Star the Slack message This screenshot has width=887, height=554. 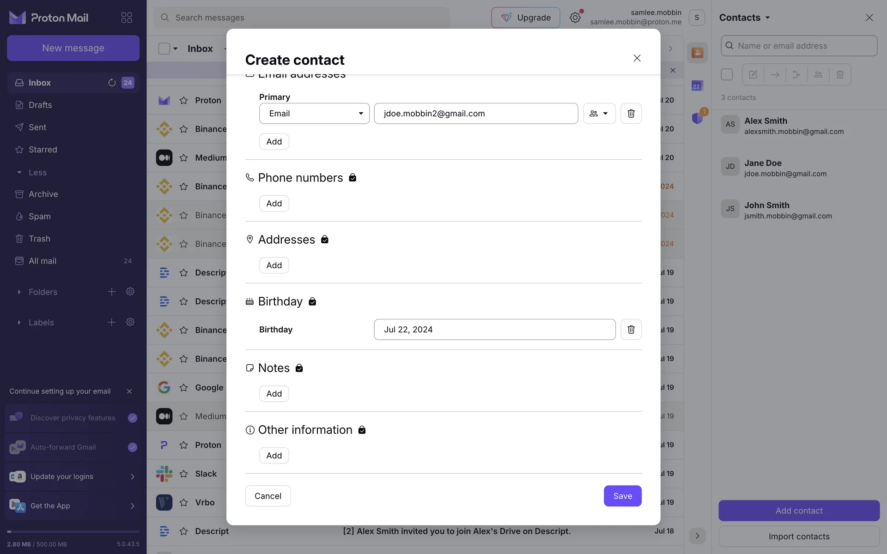tap(183, 474)
